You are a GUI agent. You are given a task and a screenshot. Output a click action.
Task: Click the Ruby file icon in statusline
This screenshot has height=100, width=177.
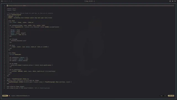pyautogui.click(x=9, y=96)
